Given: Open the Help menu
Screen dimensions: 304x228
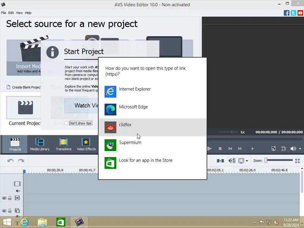Looking at the screenshot, I should click(28, 13).
